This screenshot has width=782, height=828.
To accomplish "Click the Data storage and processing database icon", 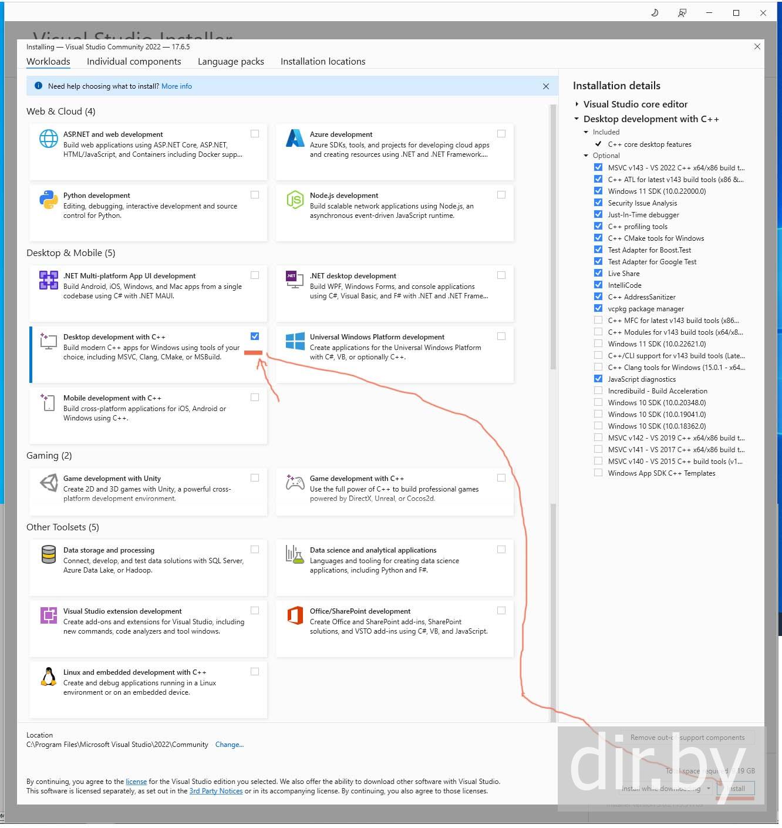I will click(49, 554).
